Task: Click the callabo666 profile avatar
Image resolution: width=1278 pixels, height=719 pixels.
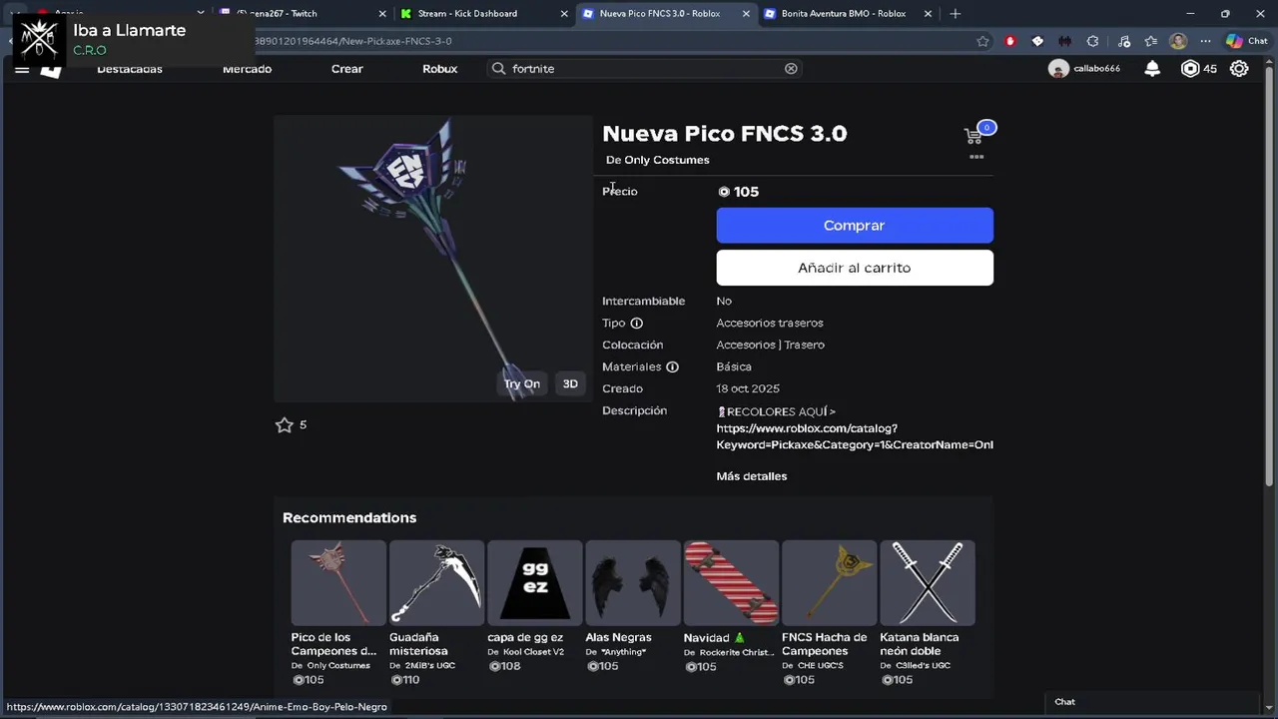Action: 1058,69
